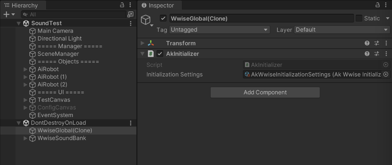The width and height of the screenshot is (392, 165).
Task: Open AkInitializer component kebab menu
Action: (x=386, y=54)
